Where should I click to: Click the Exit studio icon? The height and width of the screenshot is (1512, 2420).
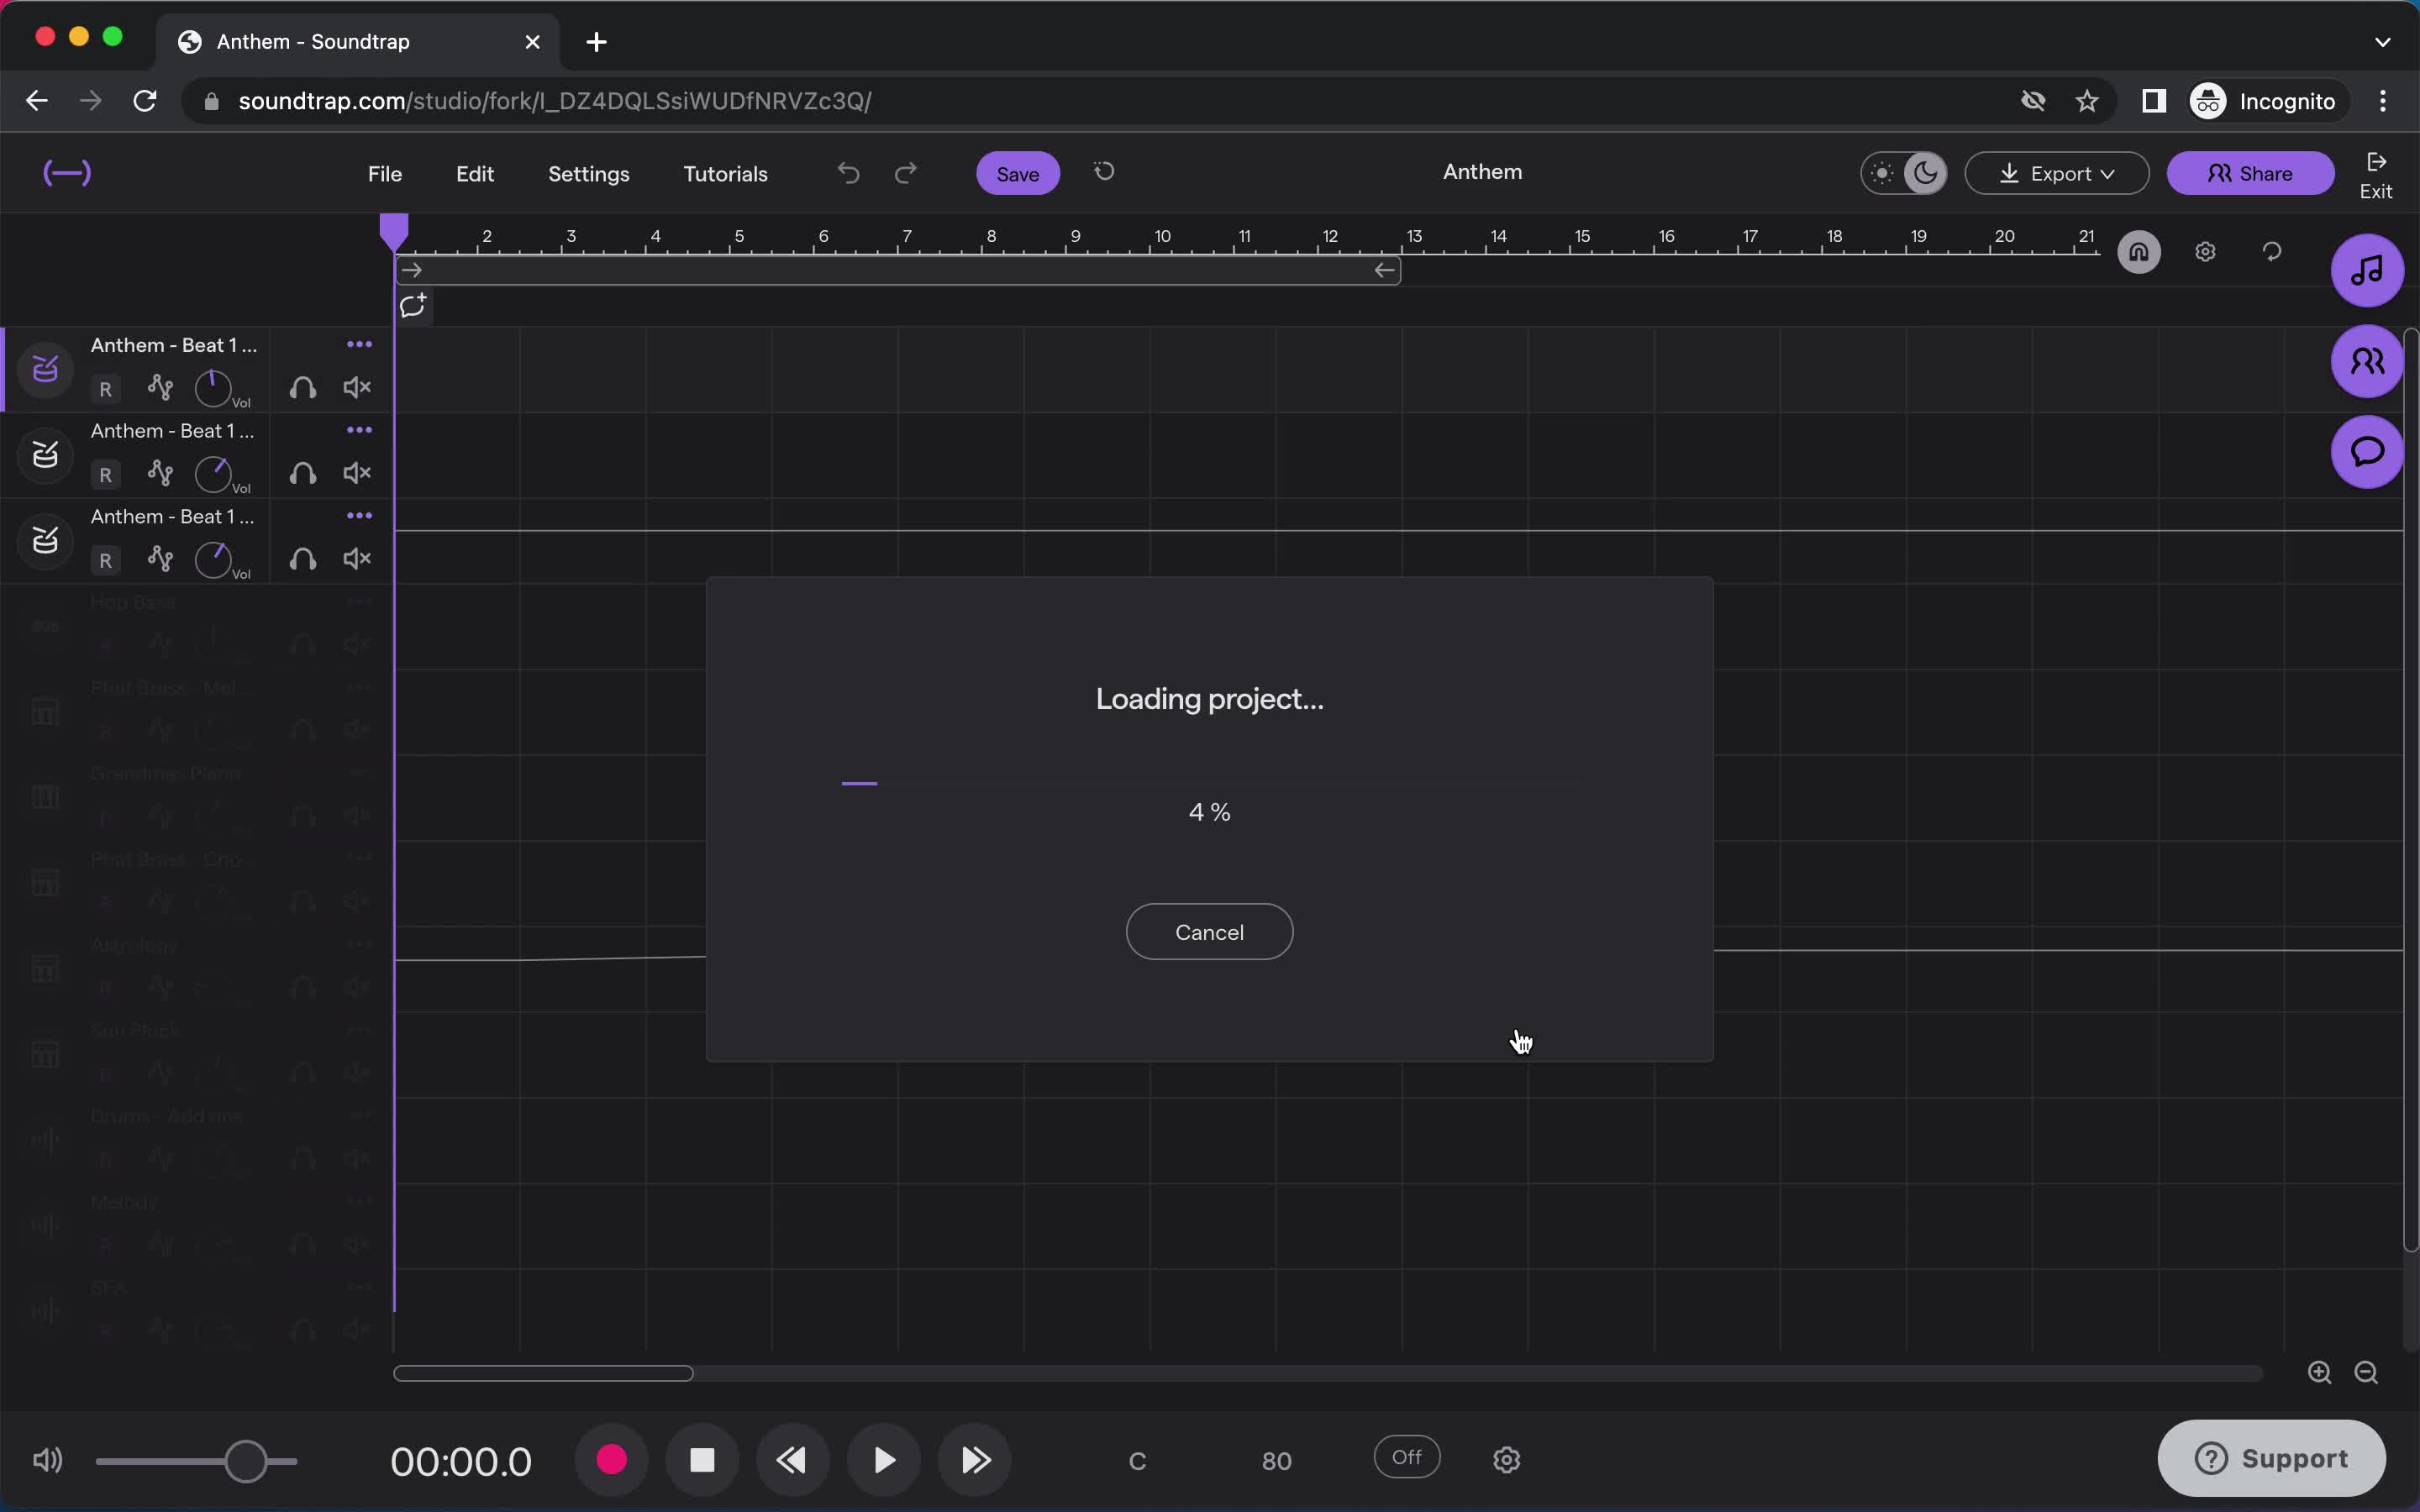click(2376, 175)
